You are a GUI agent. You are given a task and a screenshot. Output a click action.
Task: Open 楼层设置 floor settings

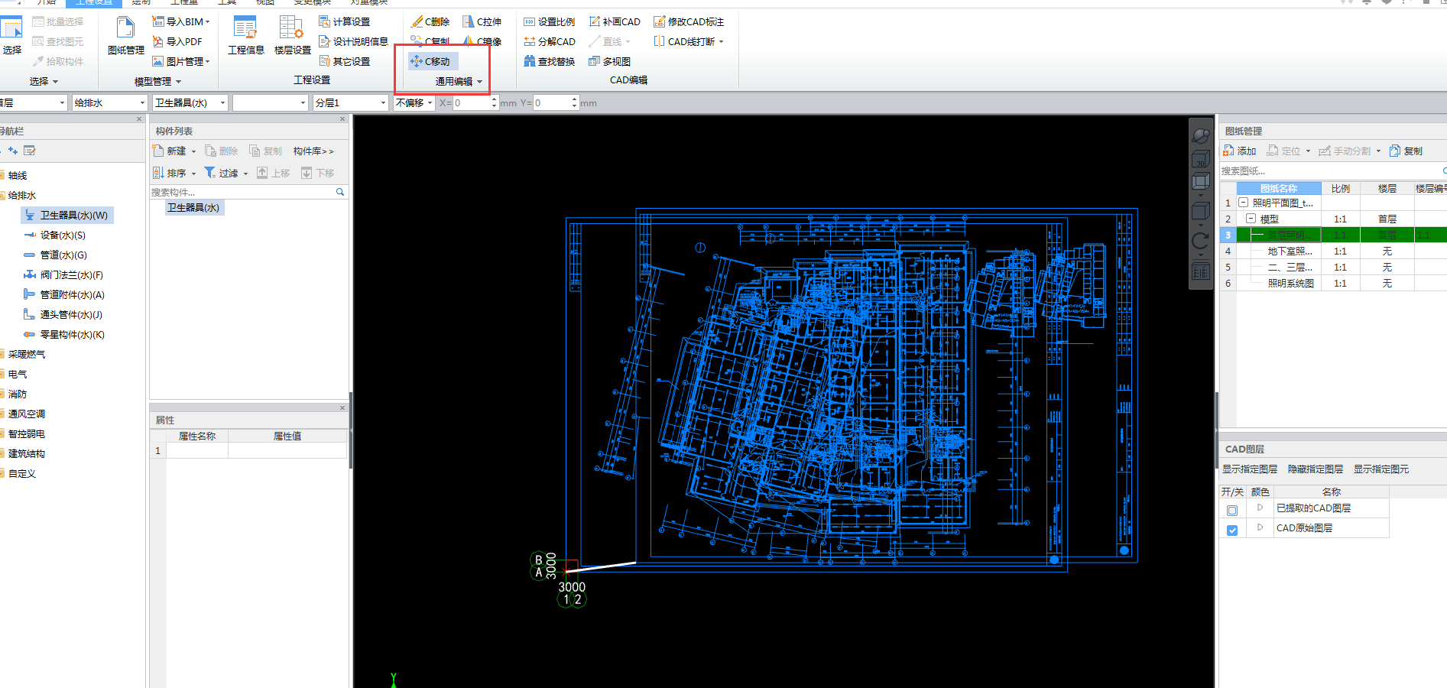point(292,36)
